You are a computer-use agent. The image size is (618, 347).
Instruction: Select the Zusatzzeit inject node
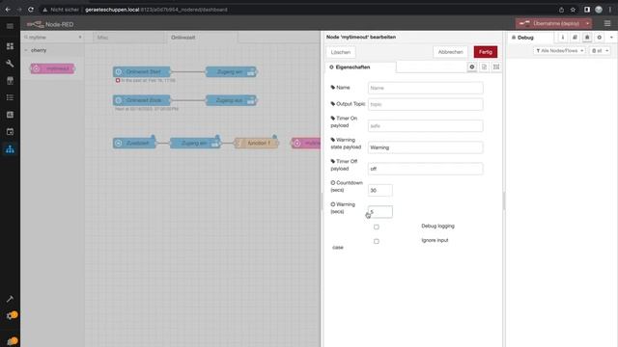point(134,143)
